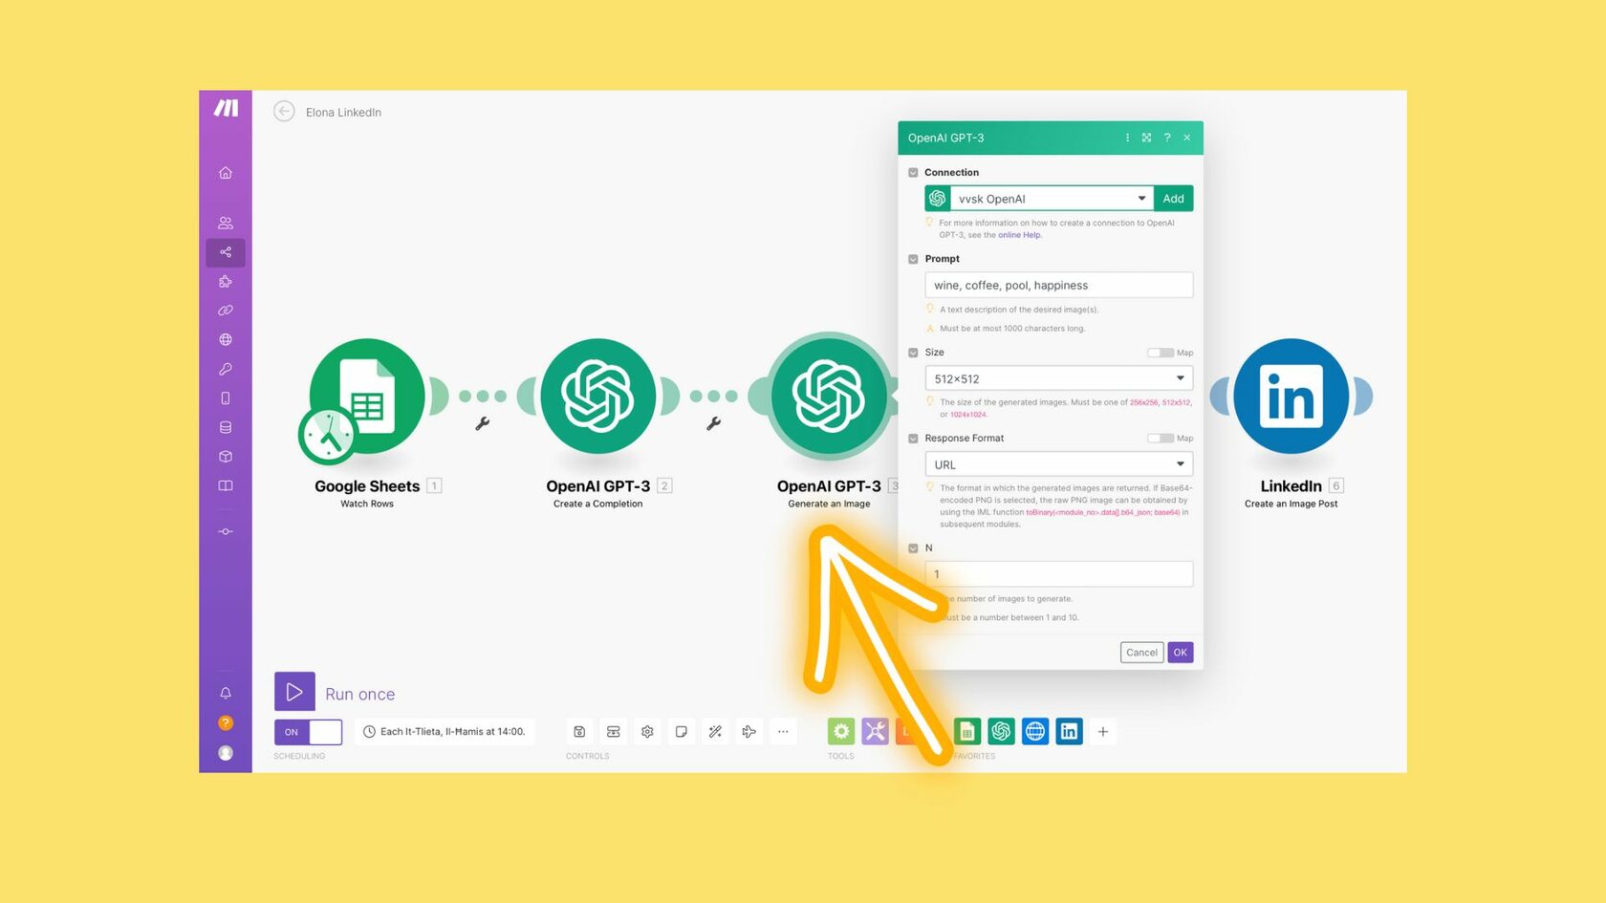The height and width of the screenshot is (903, 1606).
Task: Add OpenAI module from Favorites bar
Action: (x=1001, y=732)
